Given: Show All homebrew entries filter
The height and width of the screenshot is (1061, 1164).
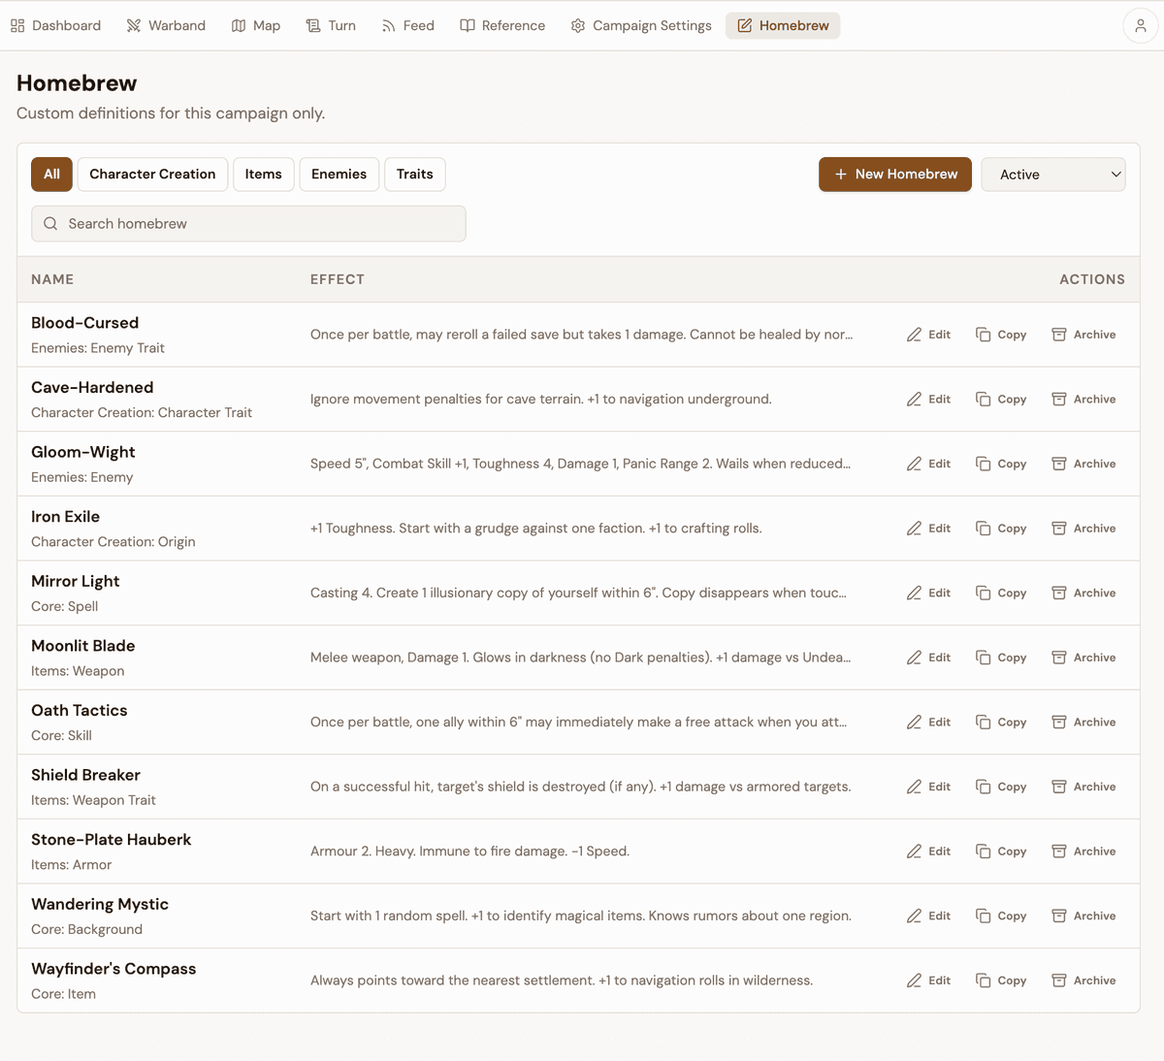Looking at the screenshot, I should tap(51, 175).
